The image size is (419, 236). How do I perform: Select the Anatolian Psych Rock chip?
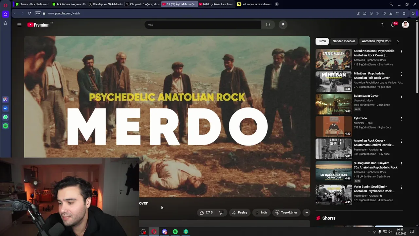pos(376,41)
